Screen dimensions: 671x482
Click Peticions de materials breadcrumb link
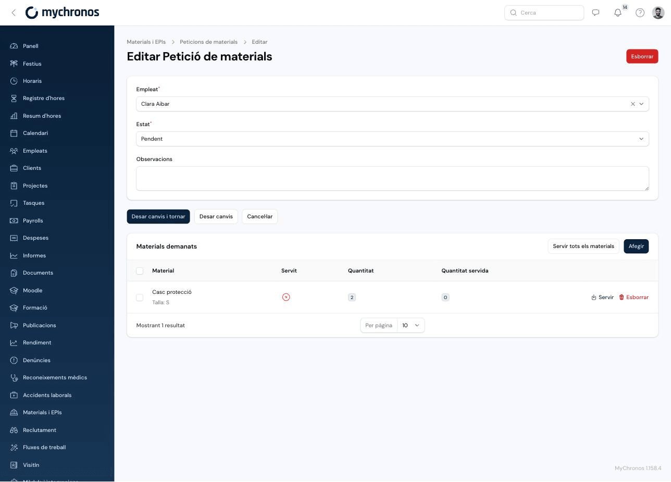208,42
